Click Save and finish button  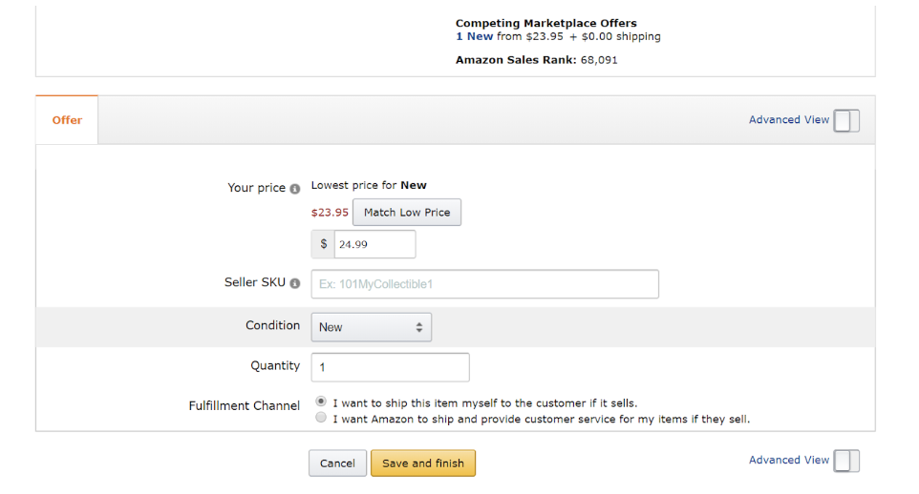422,463
